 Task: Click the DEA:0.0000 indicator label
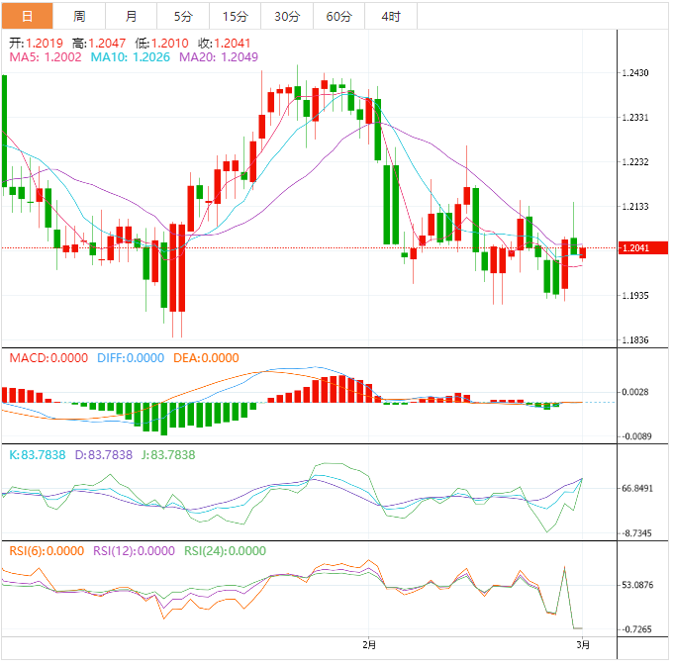click(x=206, y=358)
